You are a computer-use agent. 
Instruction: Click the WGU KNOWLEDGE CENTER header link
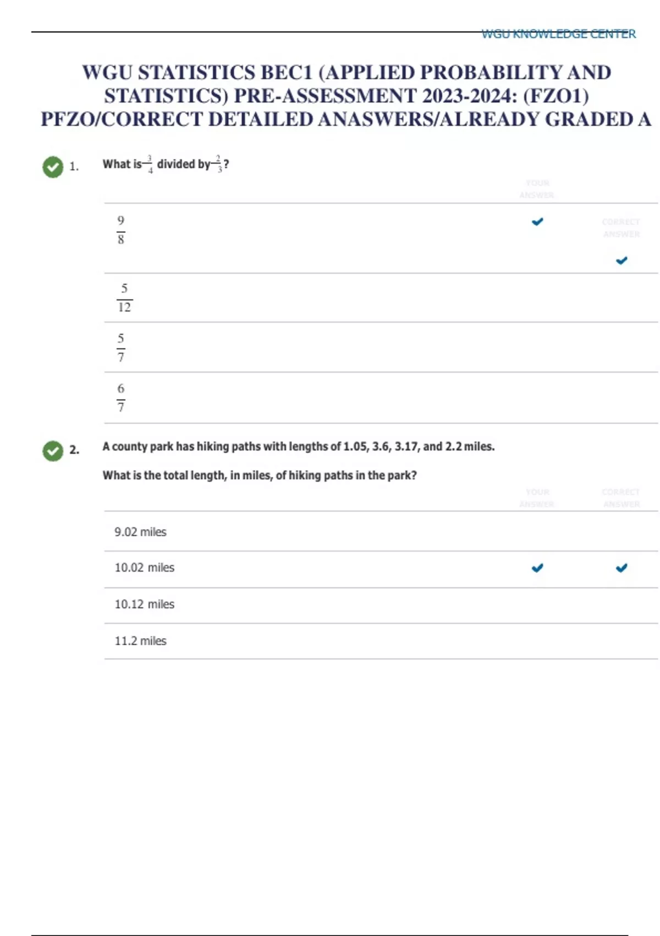pyautogui.click(x=558, y=34)
